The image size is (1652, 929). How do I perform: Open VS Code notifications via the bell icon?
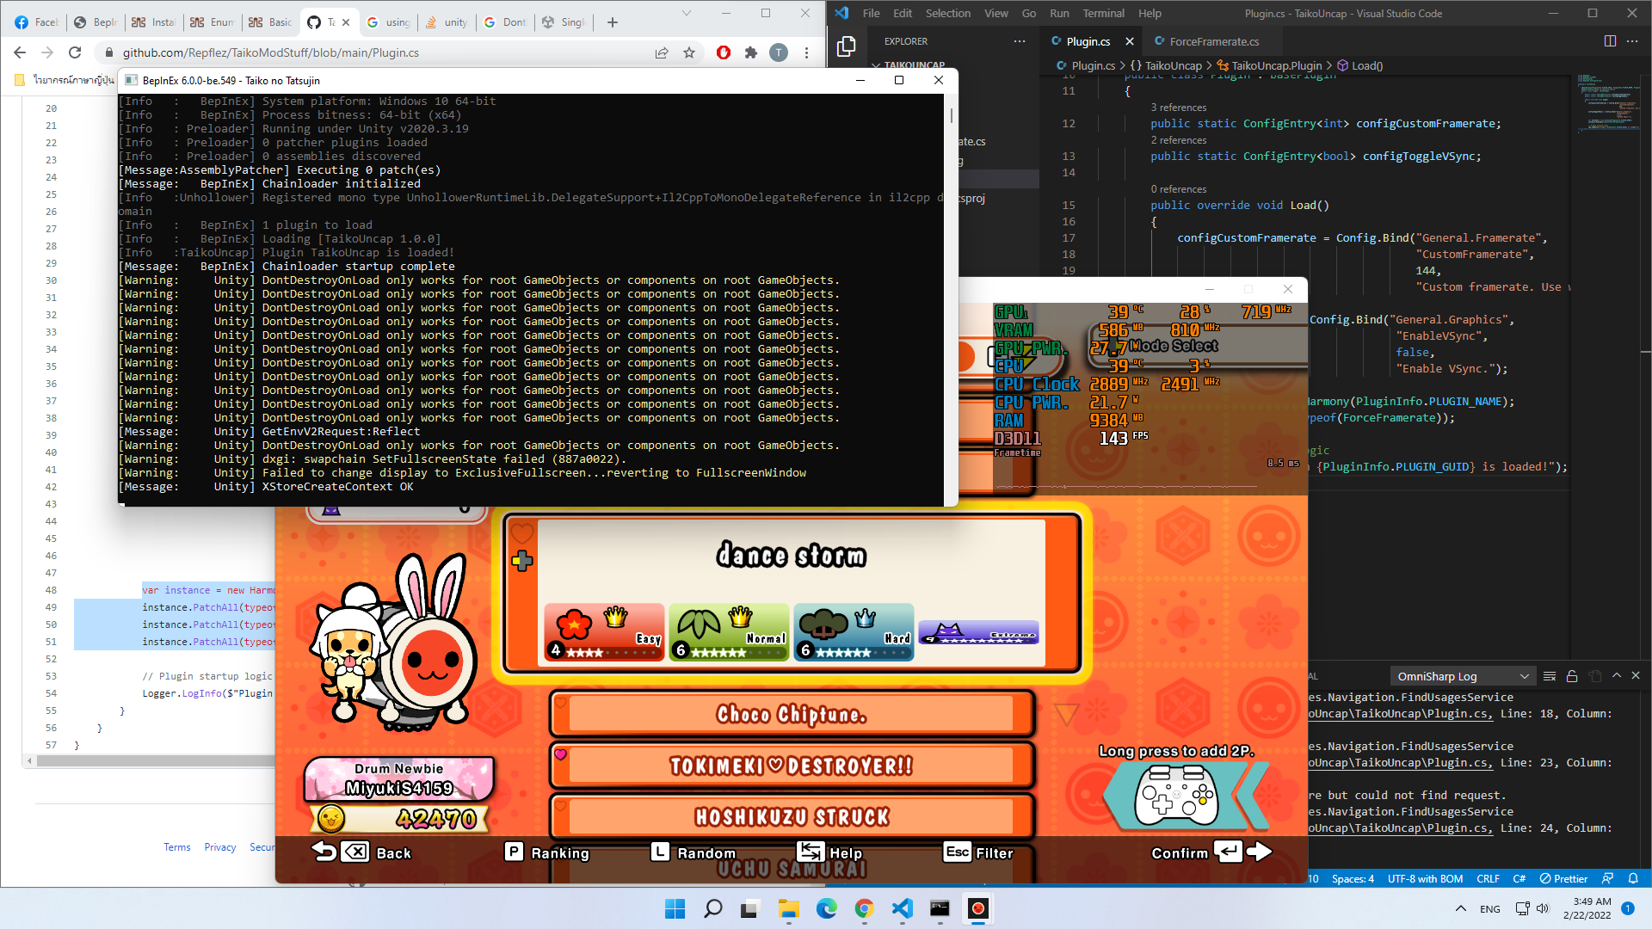pos(1634,878)
